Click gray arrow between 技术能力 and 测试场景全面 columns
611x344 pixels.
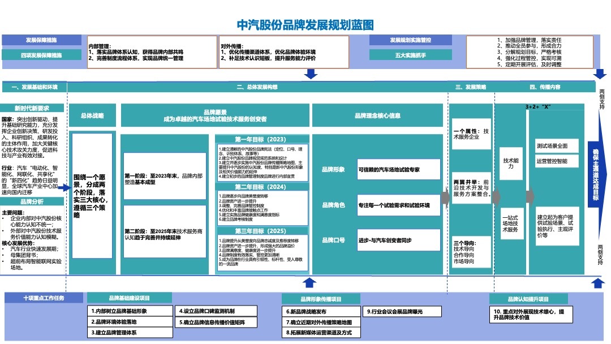point(530,196)
